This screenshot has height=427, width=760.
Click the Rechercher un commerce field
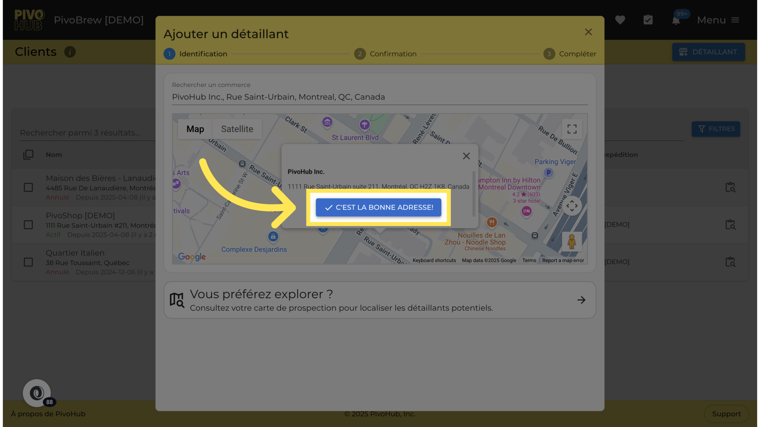coord(379,97)
